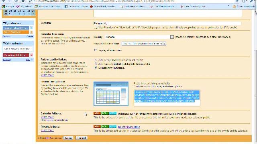Click the orange XML button for Calendar Address
The width and height of the screenshot is (257, 144).
(97, 113)
